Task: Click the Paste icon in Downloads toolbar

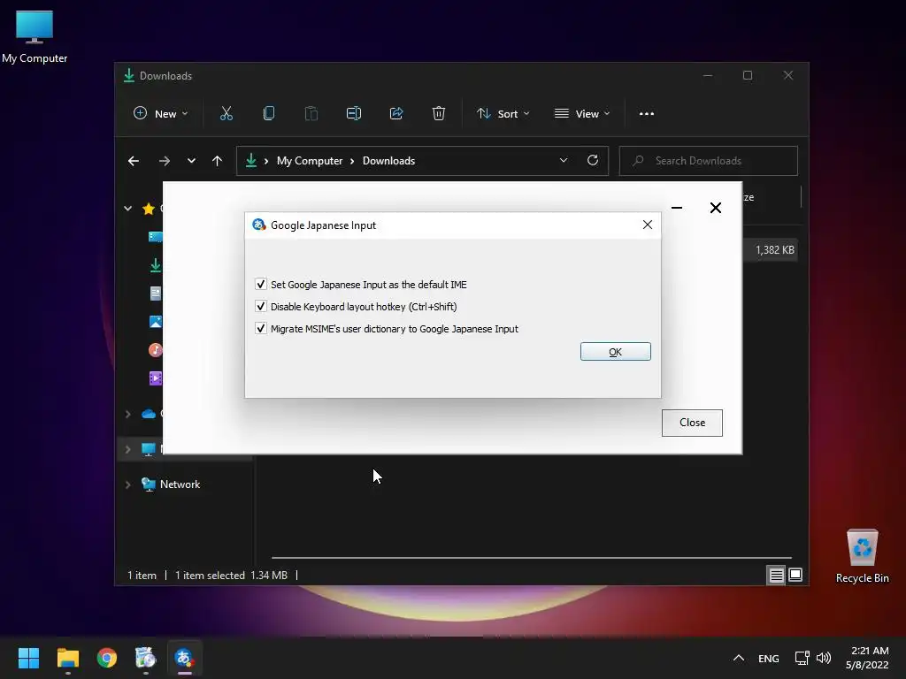Action: pyautogui.click(x=311, y=114)
